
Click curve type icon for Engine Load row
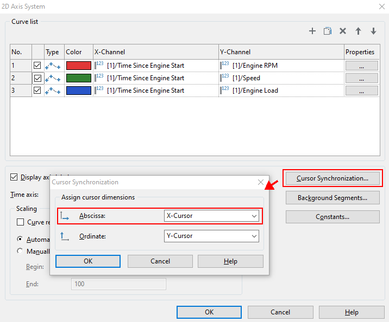(53, 91)
